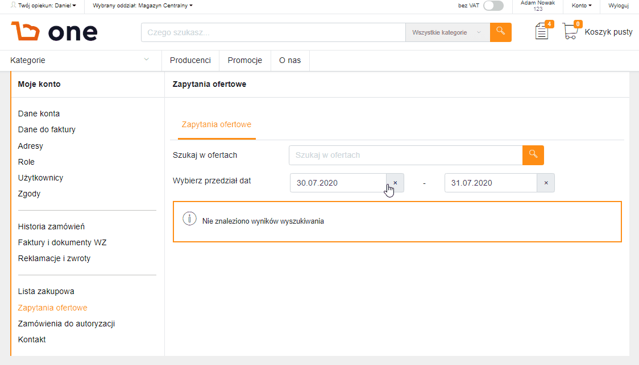Open the documents list icon with badge
639x365 pixels.
[x=543, y=31]
